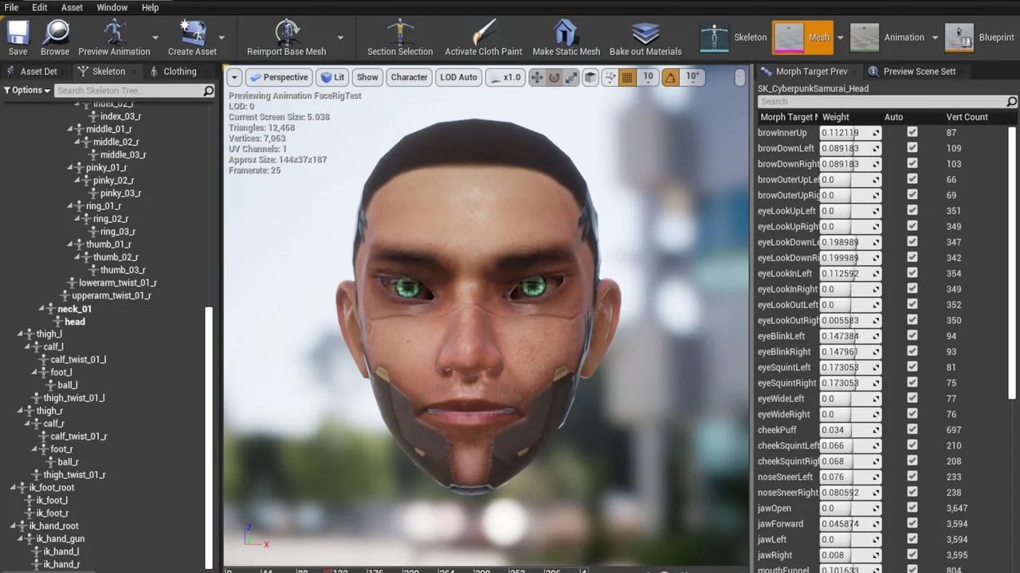Toggle Auto checkbox for cheekPuff morph target
This screenshot has height=573, width=1020.
tap(912, 430)
